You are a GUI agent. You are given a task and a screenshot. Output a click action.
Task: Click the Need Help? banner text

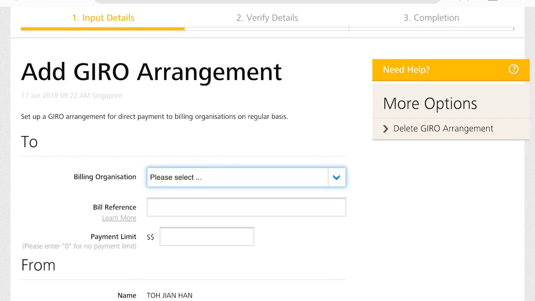[406, 70]
